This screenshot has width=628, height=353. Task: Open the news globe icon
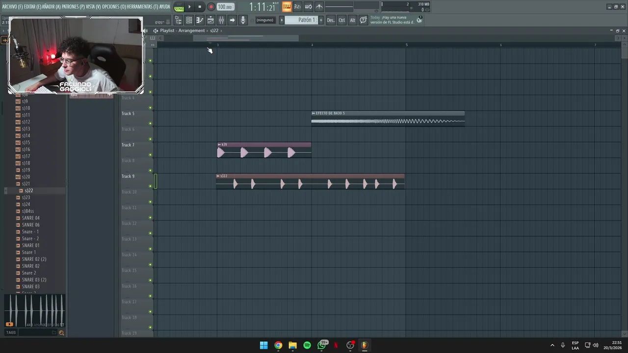[x=419, y=20]
